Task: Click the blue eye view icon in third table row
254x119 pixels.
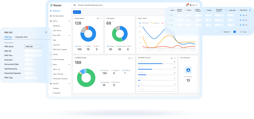Action: tap(243, 25)
